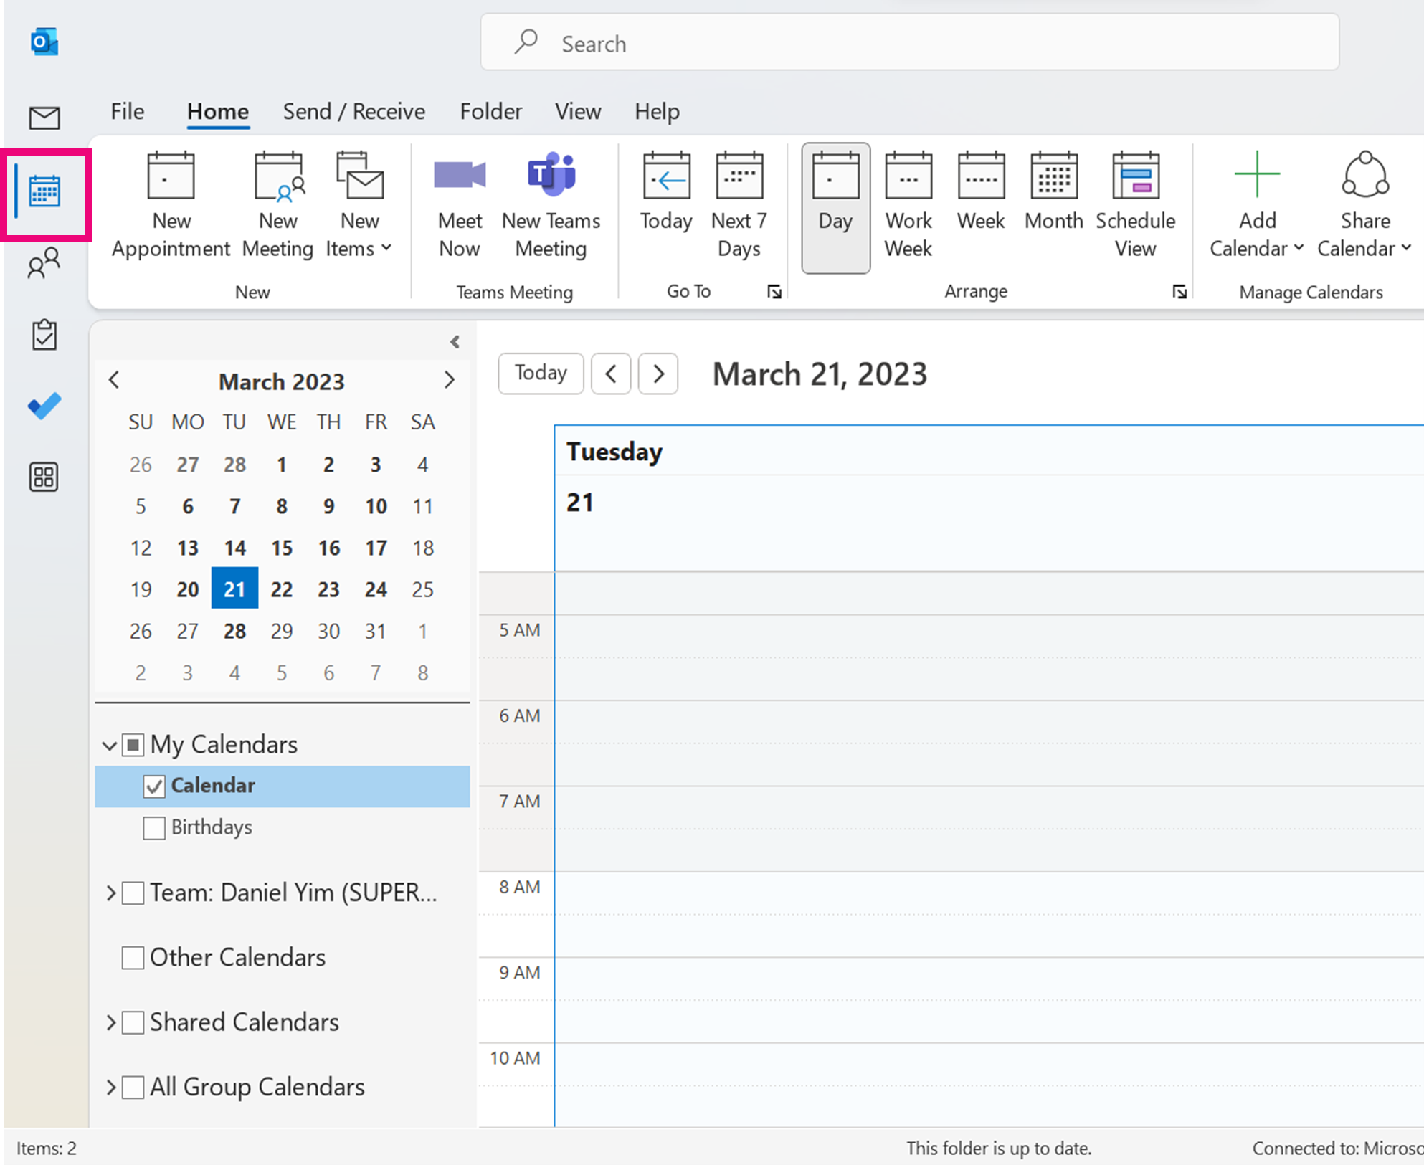Uncheck the Calendar checkbox
The width and height of the screenshot is (1424, 1165).
154,786
